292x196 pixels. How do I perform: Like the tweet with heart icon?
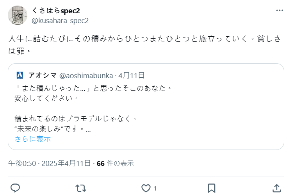[x=146, y=188]
